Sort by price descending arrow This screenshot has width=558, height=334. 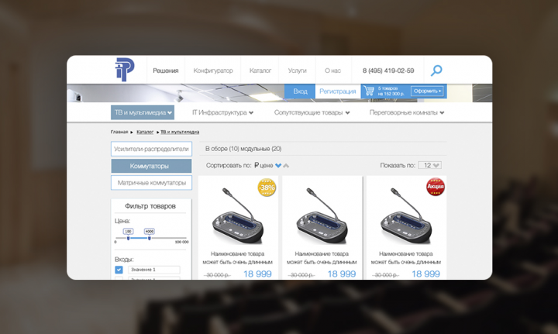[278, 165]
